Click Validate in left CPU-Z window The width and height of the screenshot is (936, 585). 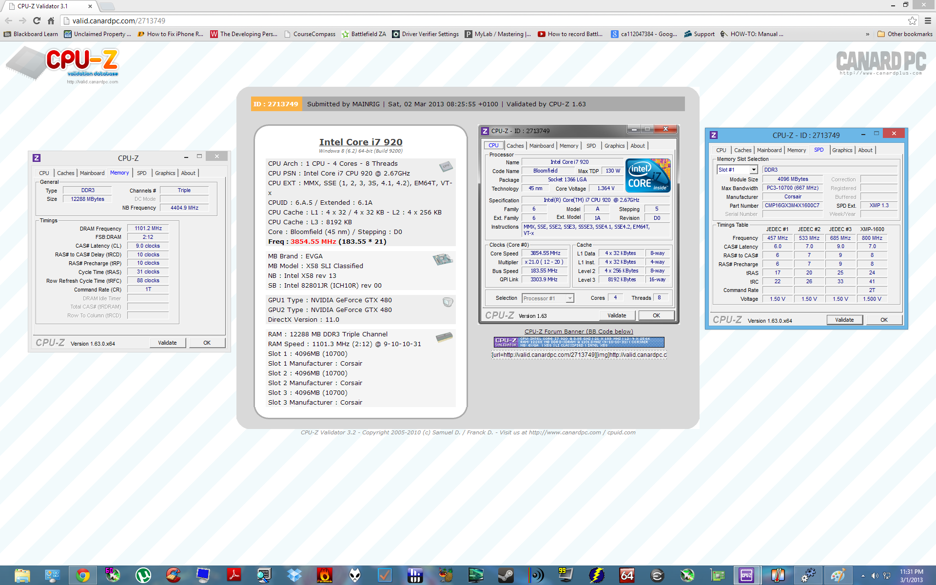[167, 343]
